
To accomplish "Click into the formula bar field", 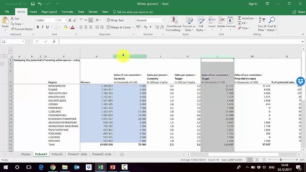I will pos(181,41).
